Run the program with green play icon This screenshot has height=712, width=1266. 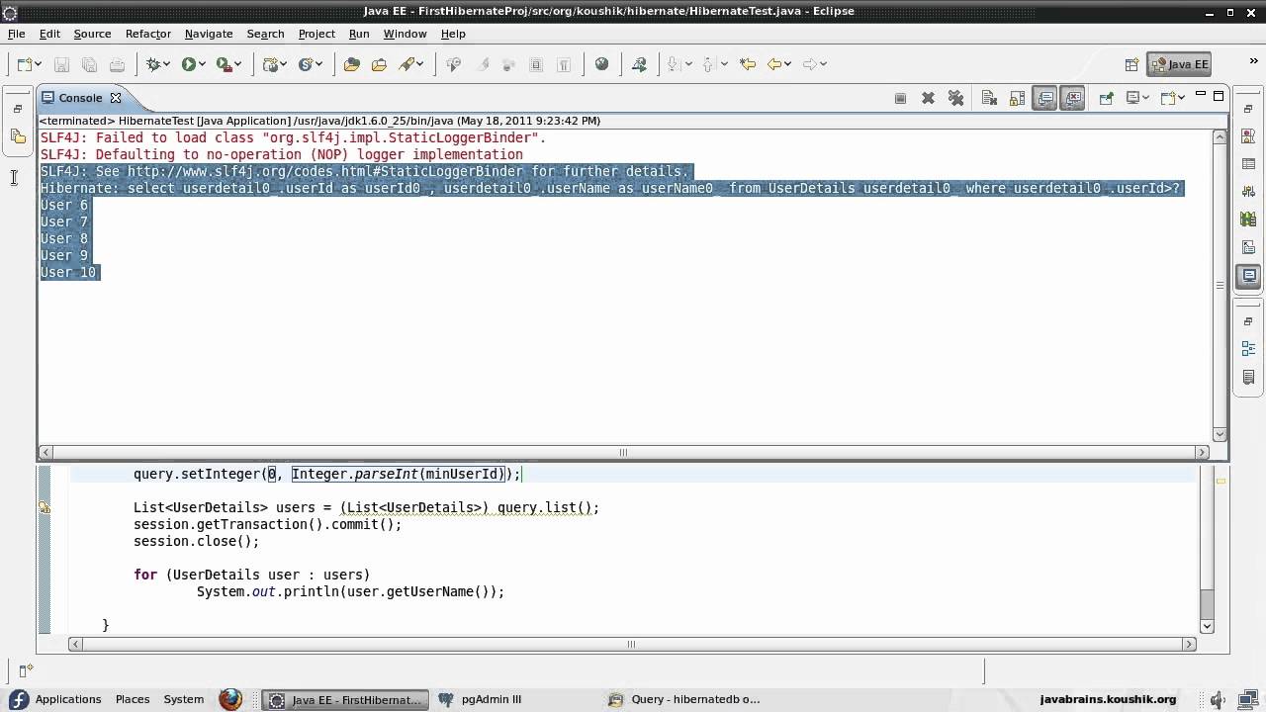coord(188,64)
